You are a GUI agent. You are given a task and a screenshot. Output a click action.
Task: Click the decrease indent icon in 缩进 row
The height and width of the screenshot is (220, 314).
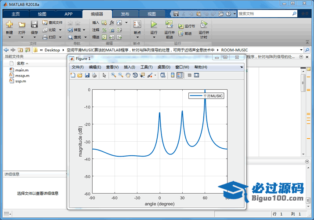(x=119, y=37)
